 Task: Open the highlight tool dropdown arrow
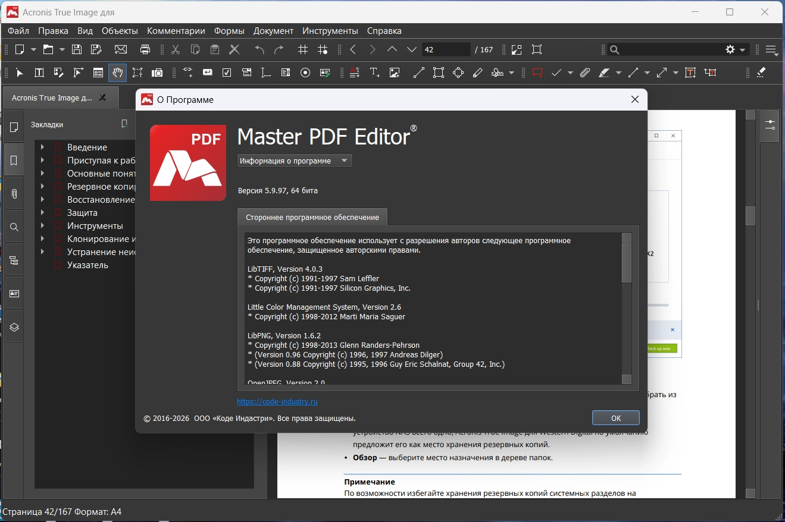coord(618,73)
